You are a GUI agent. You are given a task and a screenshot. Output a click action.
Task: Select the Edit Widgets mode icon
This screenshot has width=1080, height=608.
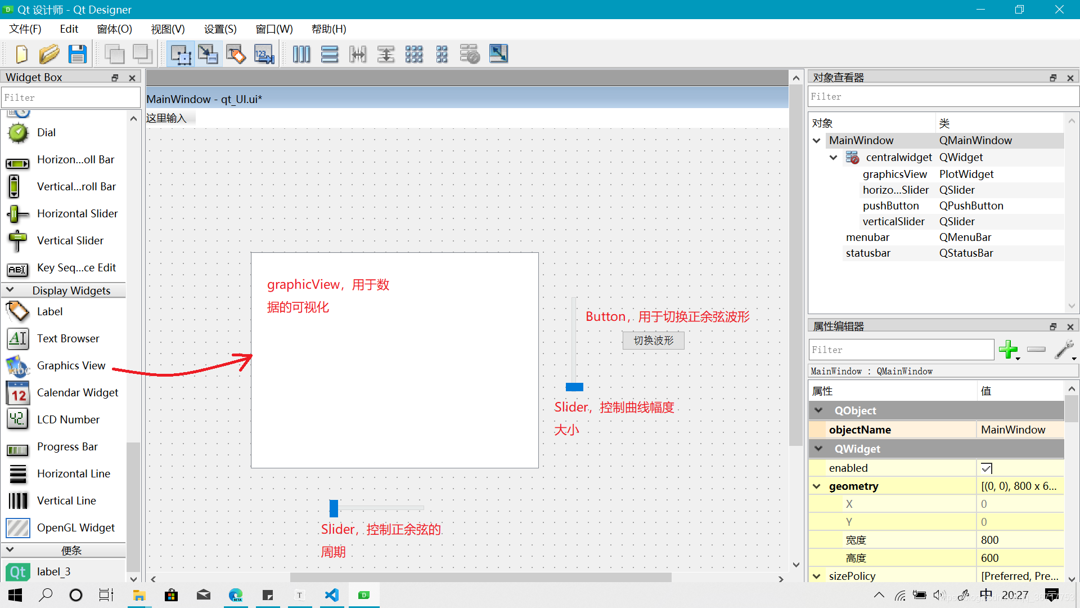(181, 54)
